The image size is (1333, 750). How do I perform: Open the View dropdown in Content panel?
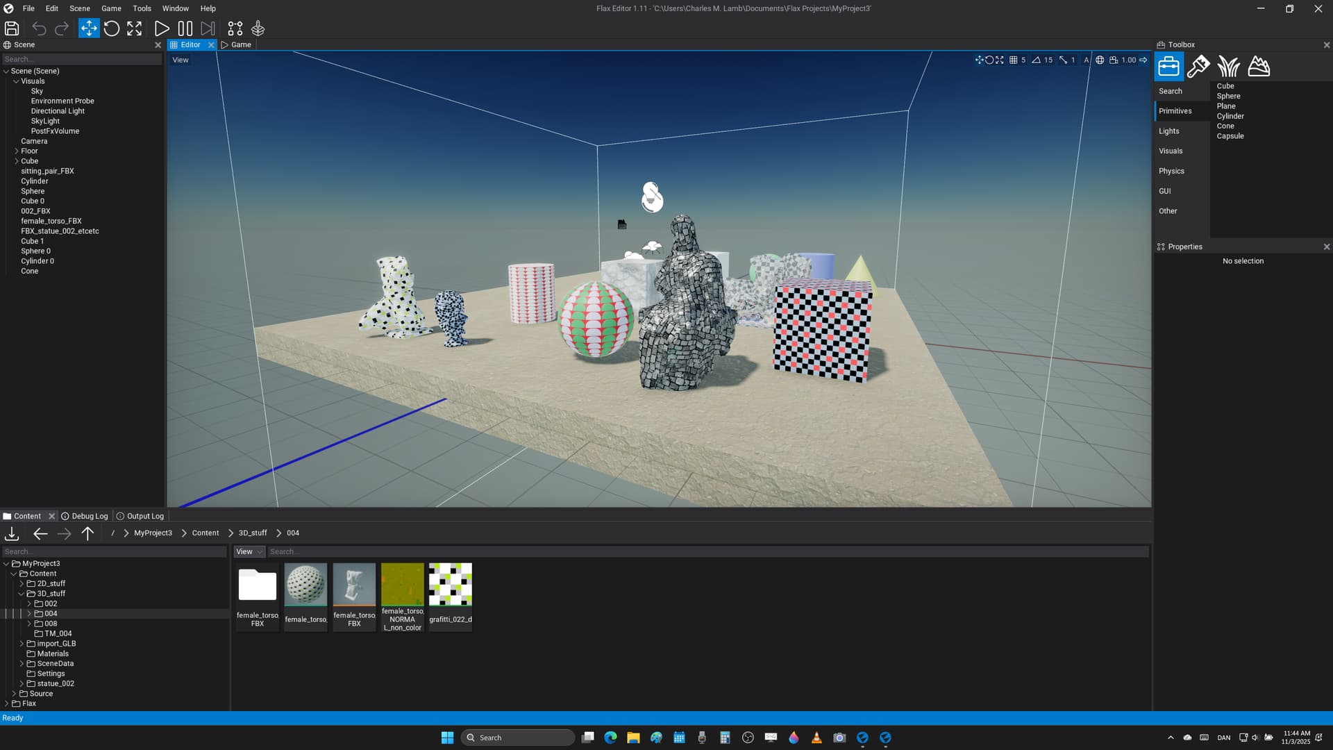(249, 551)
